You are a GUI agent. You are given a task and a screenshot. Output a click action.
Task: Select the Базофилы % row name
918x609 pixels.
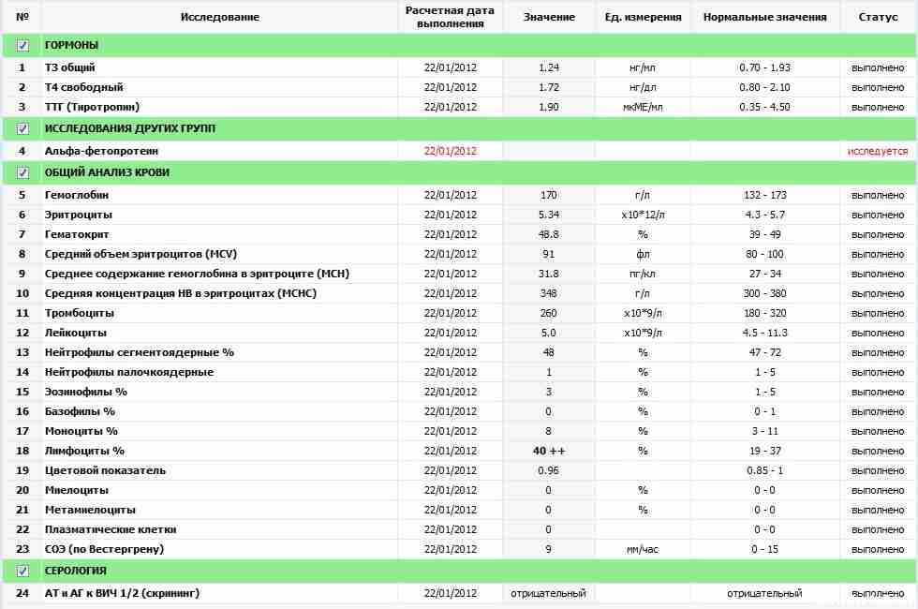80,411
